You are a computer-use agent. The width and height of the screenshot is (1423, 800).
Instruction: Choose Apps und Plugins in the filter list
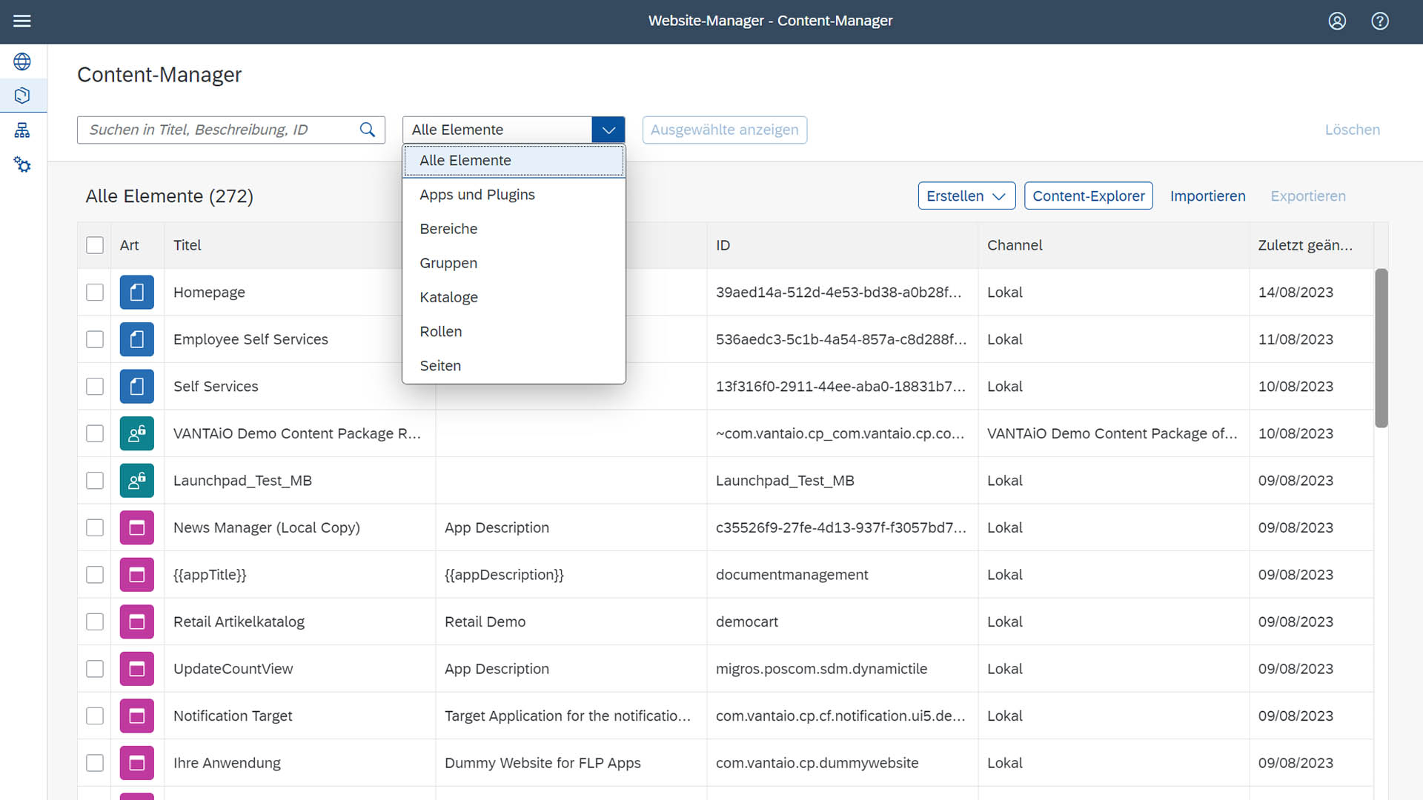click(x=477, y=194)
